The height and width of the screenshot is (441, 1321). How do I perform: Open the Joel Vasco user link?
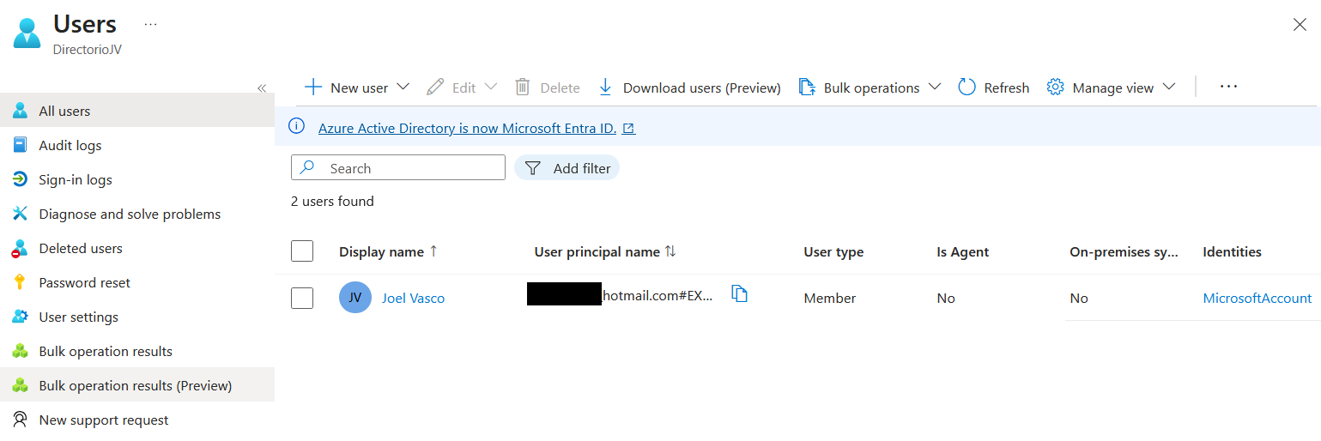click(413, 298)
